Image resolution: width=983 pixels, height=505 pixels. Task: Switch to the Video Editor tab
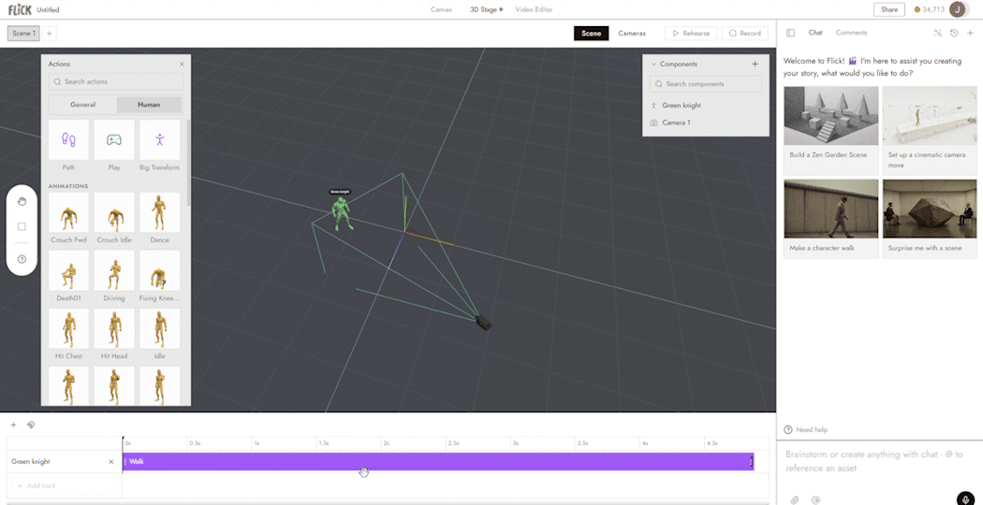(535, 9)
